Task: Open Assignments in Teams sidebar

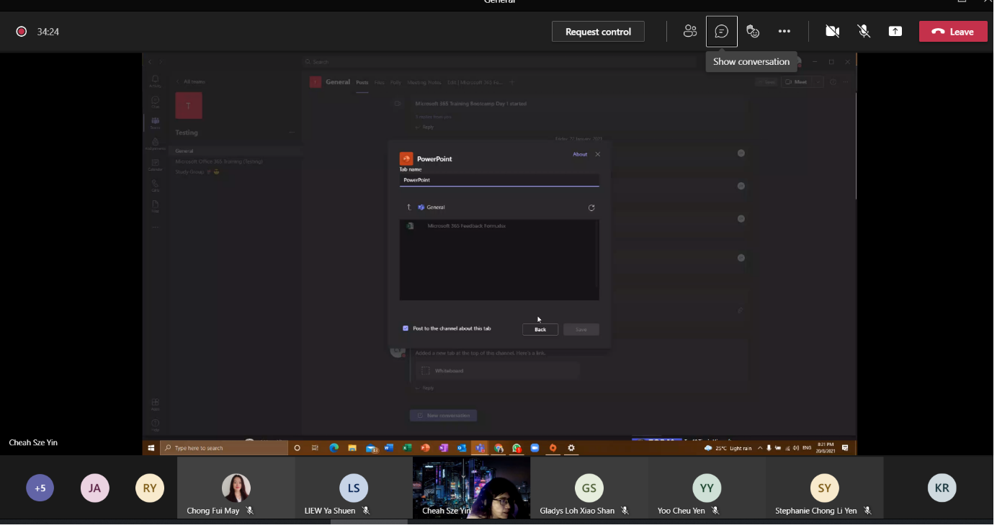Action: [x=155, y=144]
